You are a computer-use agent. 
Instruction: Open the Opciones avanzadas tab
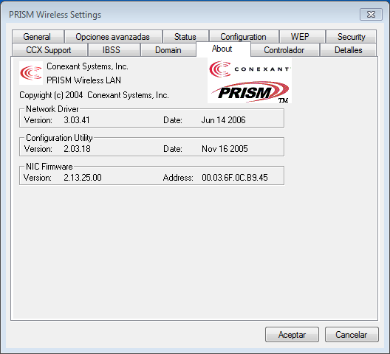coord(113,37)
